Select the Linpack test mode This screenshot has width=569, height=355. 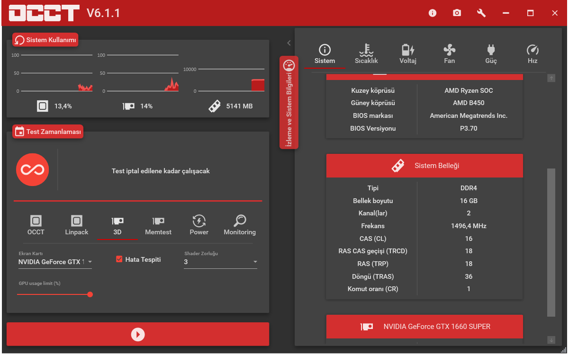pyautogui.click(x=76, y=224)
